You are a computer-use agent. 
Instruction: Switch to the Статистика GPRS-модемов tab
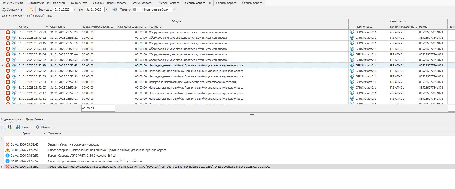click(47, 3)
